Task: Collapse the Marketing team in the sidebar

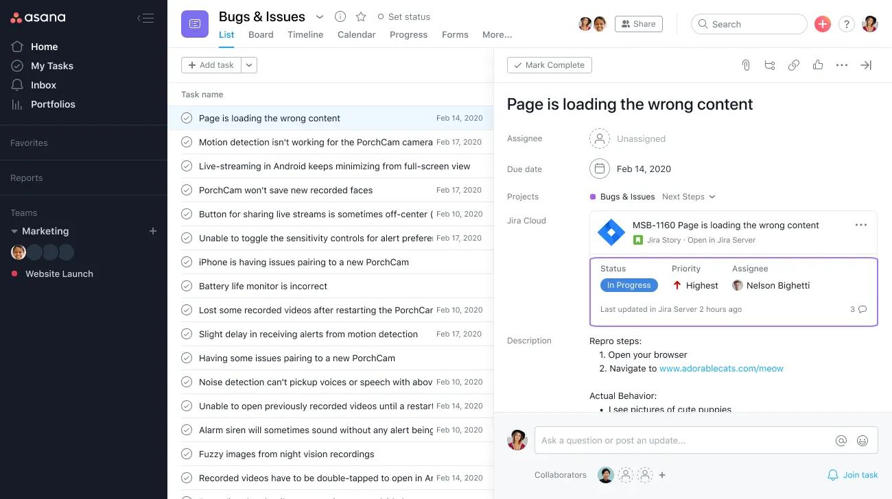Action: click(x=15, y=231)
